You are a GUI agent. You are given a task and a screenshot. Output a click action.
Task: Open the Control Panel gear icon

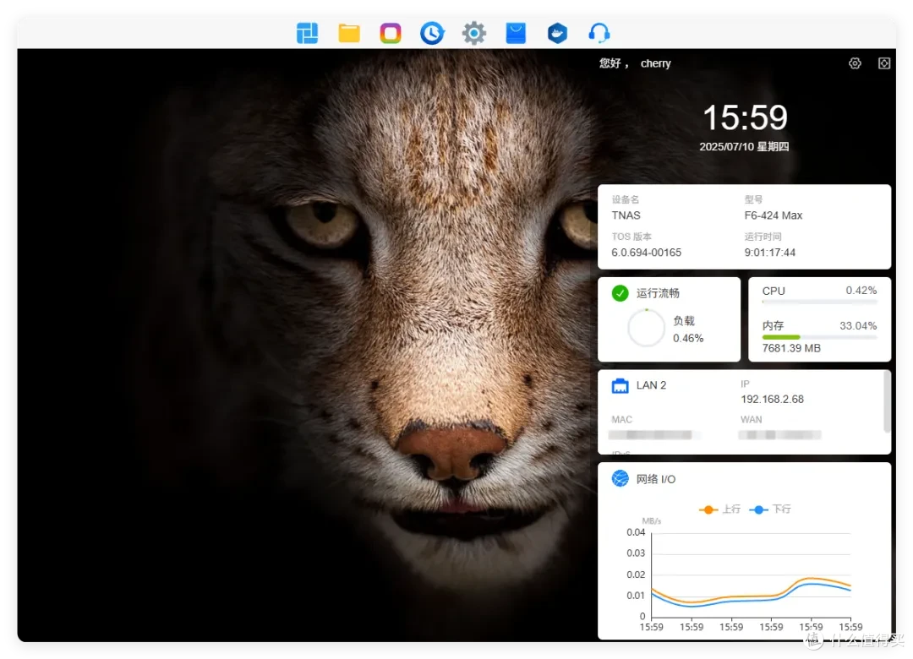coord(474,33)
